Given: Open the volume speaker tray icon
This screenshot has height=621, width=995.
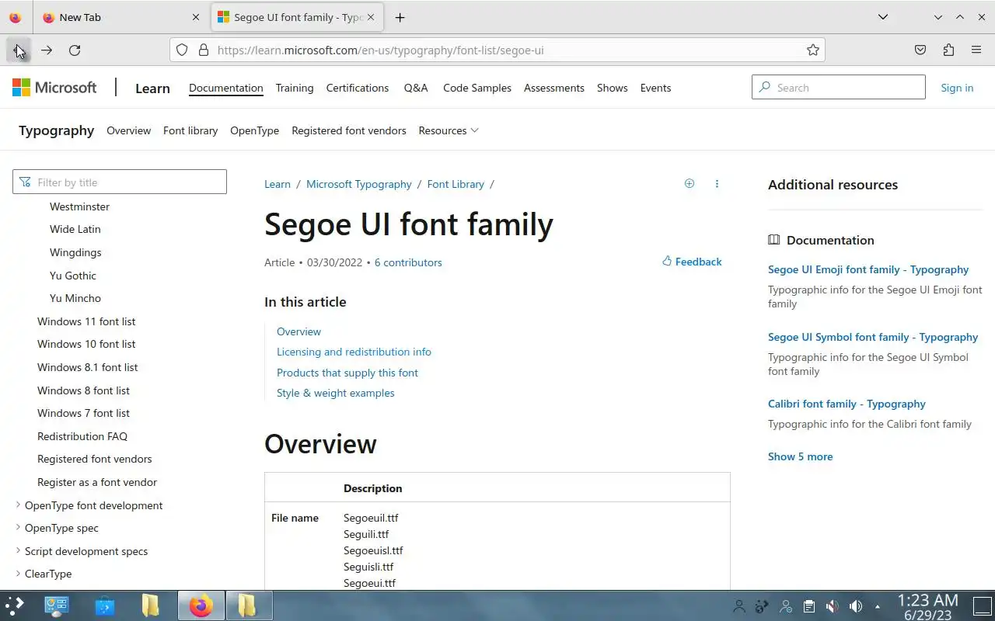Looking at the screenshot, I should tap(856, 606).
